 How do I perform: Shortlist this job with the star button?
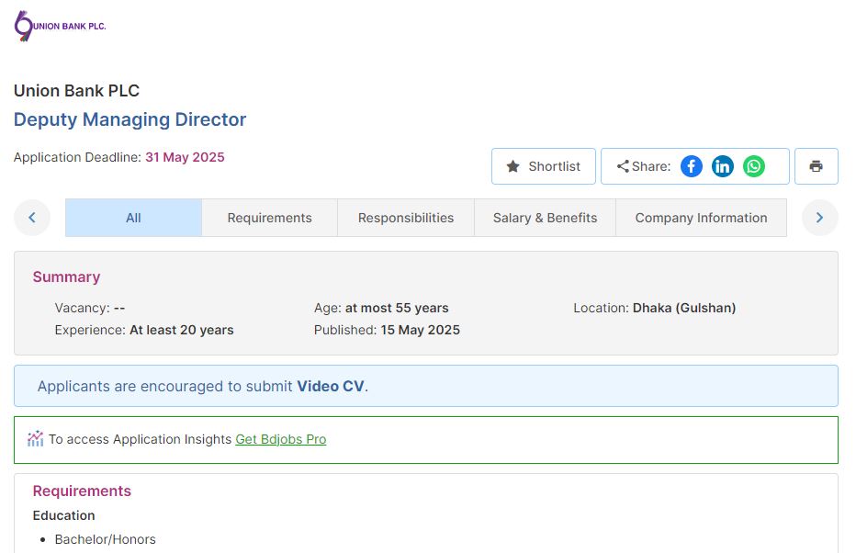pyautogui.click(x=543, y=166)
